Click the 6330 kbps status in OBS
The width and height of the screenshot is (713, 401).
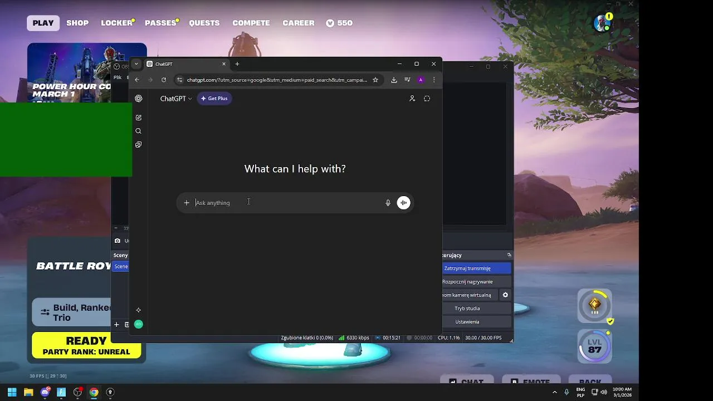pyautogui.click(x=358, y=338)
